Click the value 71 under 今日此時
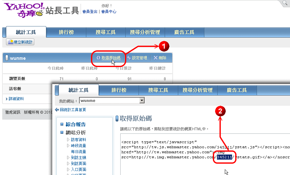Screen dimensions: 290x175 62,79
